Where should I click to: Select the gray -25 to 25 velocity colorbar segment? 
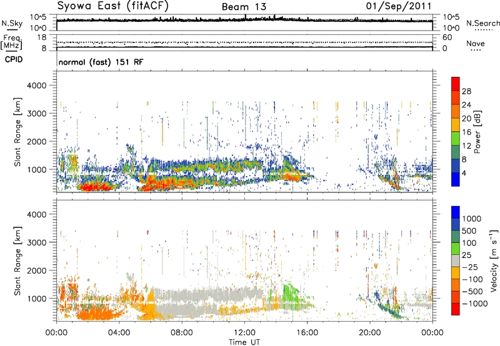pyautogui.click(x=456, y=260)
